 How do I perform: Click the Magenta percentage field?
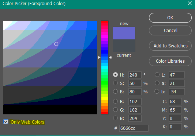(x=175, y=110)
